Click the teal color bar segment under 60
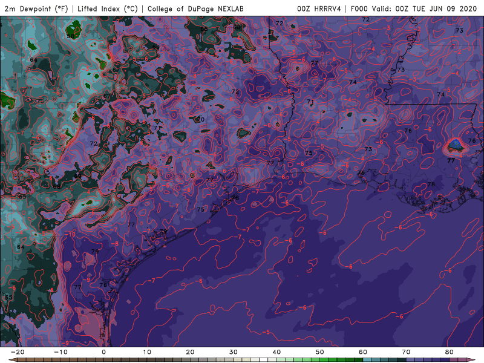Screen dimensions: 484x363 (x=367, y=360)
